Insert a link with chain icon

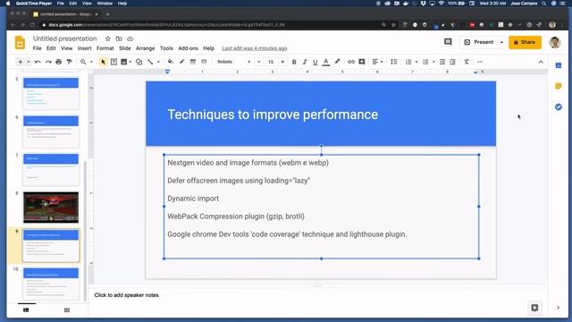click(351, 62)
